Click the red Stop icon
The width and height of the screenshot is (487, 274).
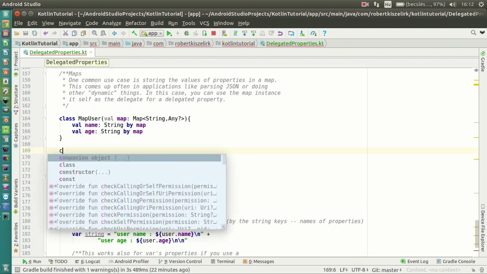(213, 33)
